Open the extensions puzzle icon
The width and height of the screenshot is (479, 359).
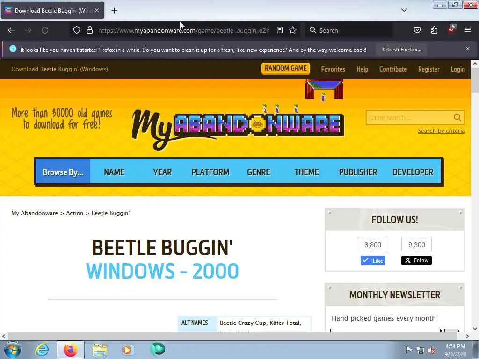(434, 30)
